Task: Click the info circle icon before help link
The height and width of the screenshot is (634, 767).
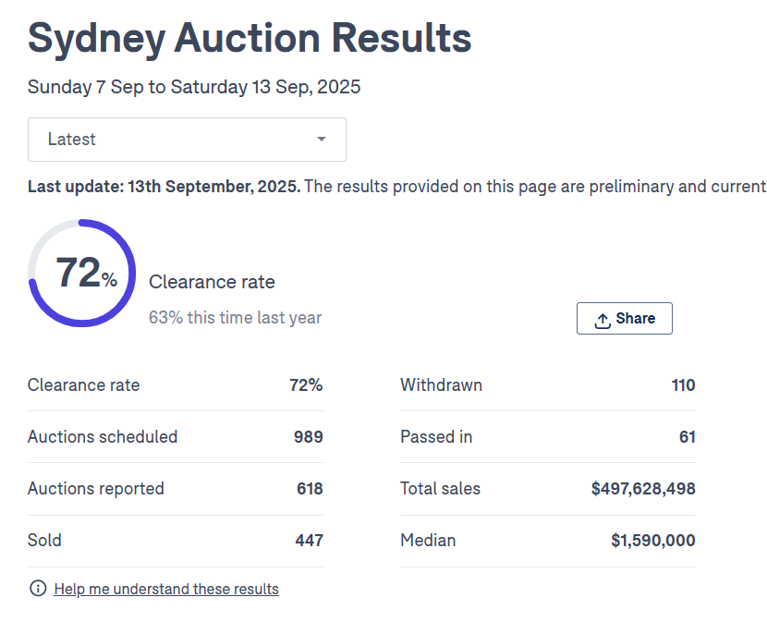Action: pyautogui.click(x=38, y=589)
